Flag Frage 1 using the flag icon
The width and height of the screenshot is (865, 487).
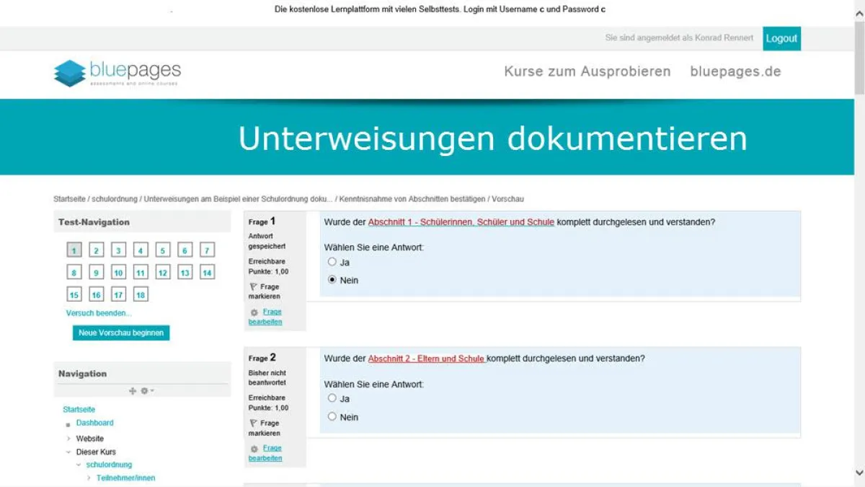point(252,286)
